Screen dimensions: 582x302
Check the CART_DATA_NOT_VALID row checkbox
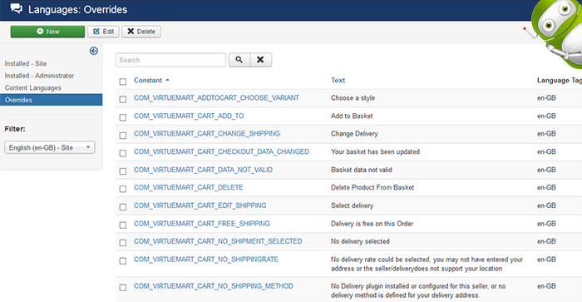123,171
